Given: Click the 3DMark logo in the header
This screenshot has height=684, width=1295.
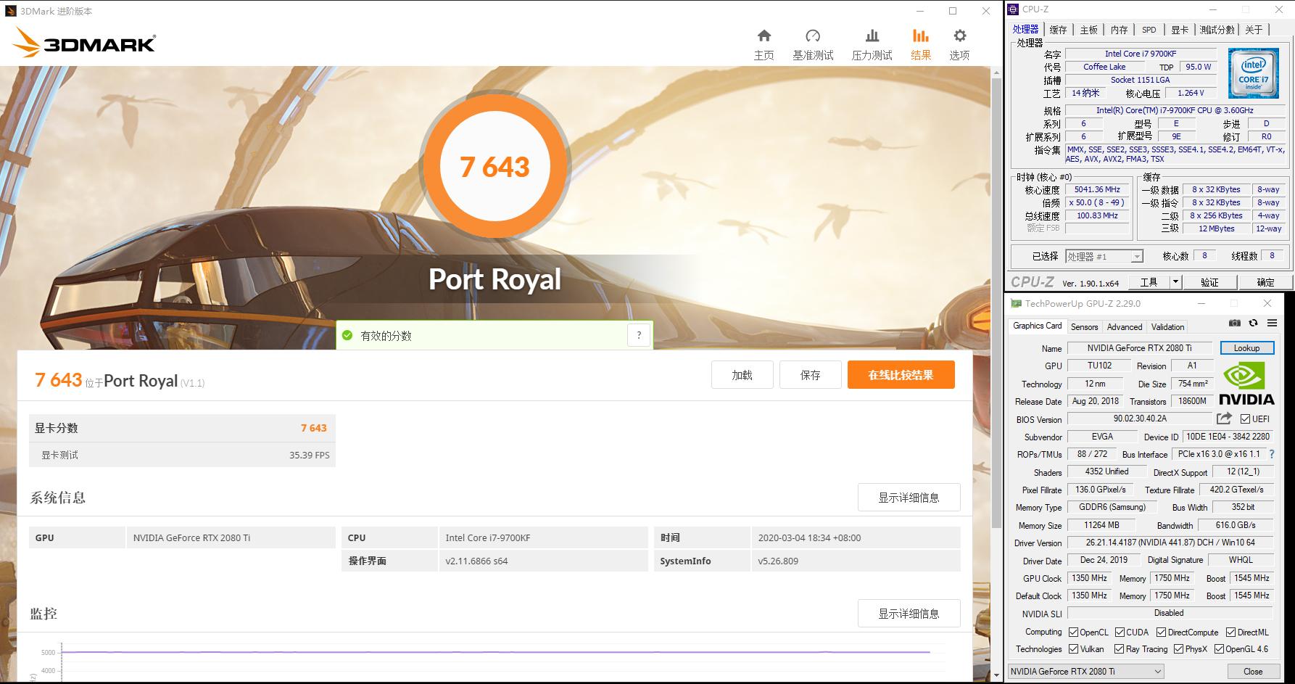Looking at the screenshot, I should [84, 43].
